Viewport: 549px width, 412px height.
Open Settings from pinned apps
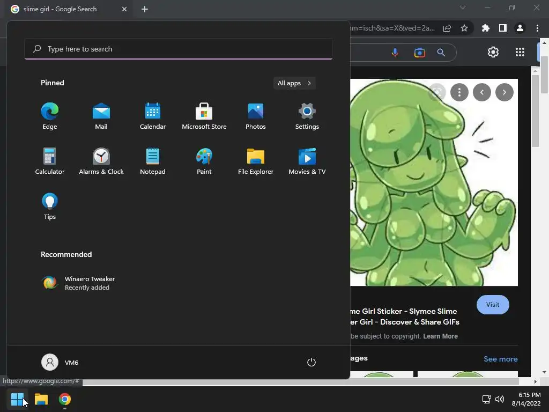307,116
